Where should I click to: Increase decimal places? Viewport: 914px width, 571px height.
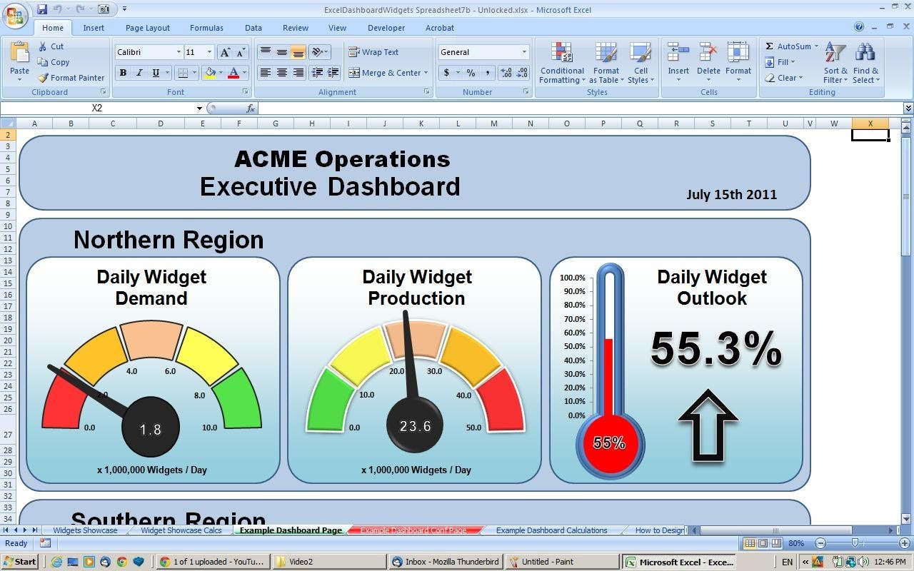[x=506, y=73]
